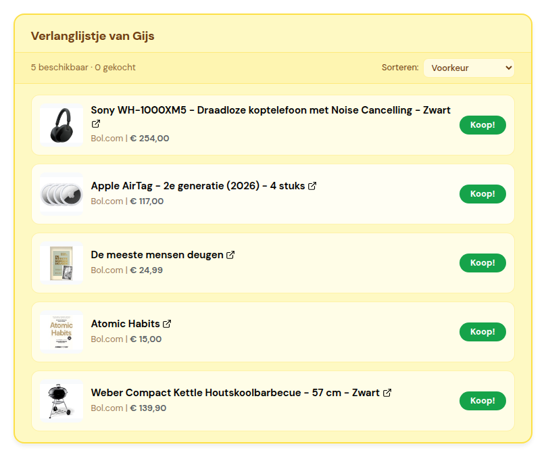Open the Weber Compact Kettle Houtskoolbarbecue title link
Viewport: 546px width, 457px height.
pos(235,393)
